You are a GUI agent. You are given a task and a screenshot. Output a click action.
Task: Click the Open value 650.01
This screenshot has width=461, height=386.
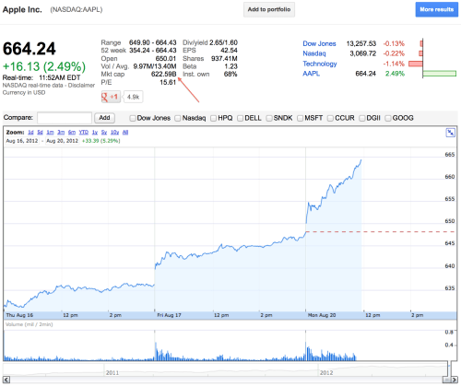coord(166,58)
